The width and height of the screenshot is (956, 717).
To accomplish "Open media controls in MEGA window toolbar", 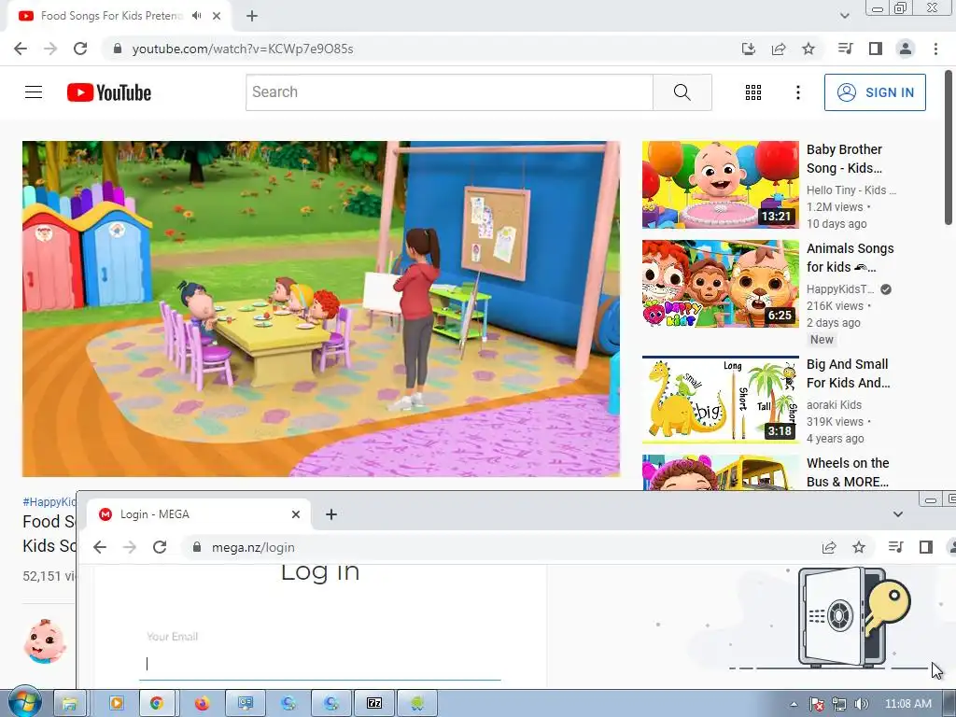I will point(895,547).
